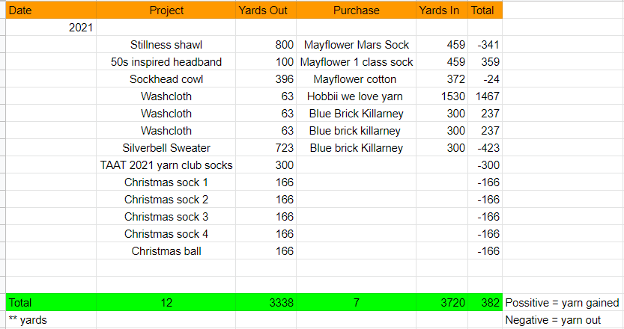Click TAAT 2021 yarn club socks cell
624x329 pixels.
point(166,165)
